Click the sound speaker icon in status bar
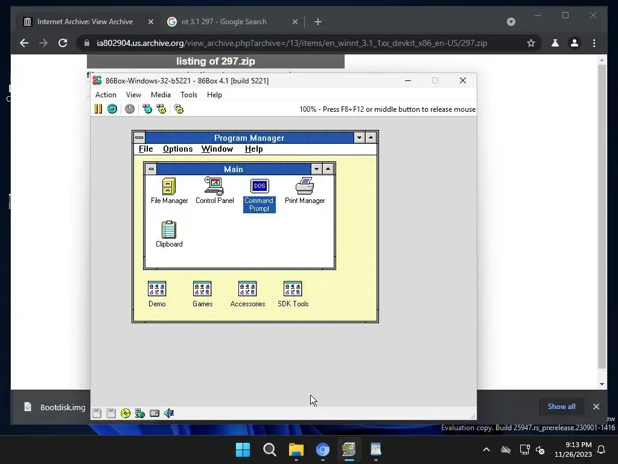 pos(169,413)
